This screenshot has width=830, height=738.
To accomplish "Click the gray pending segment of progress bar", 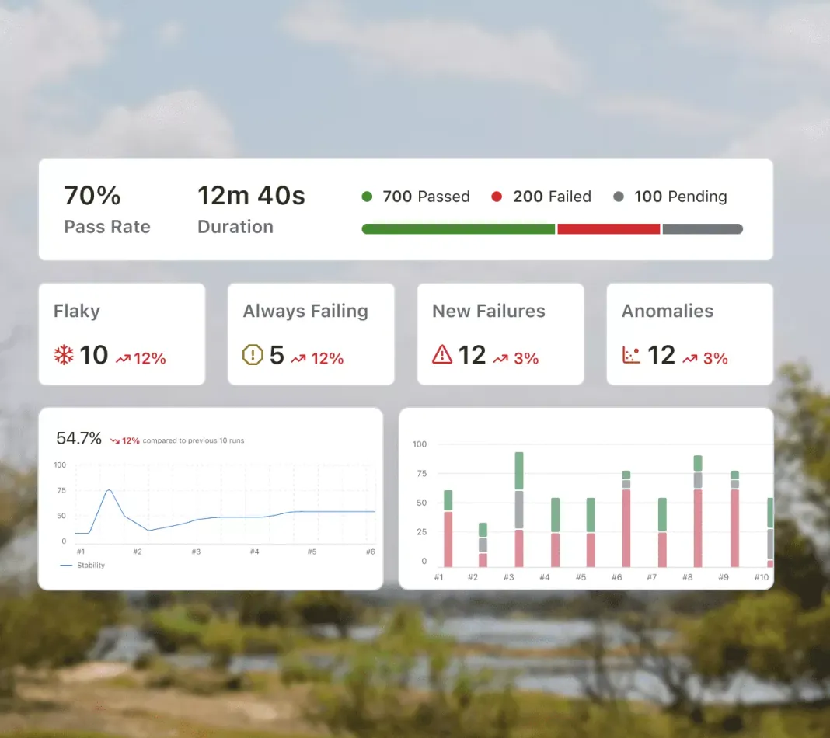I will point(703,229).
